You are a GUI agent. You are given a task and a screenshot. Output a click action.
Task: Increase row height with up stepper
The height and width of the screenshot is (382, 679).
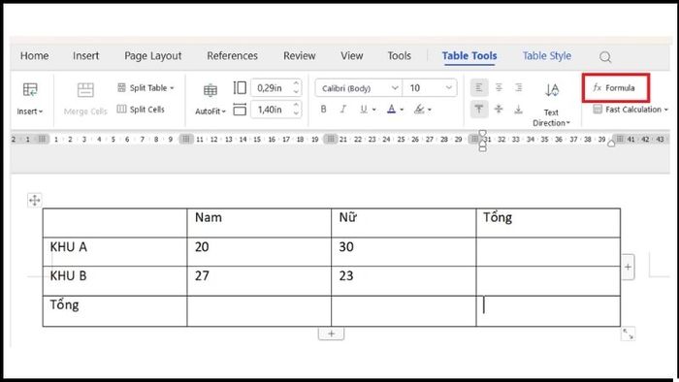click(296, 83)
